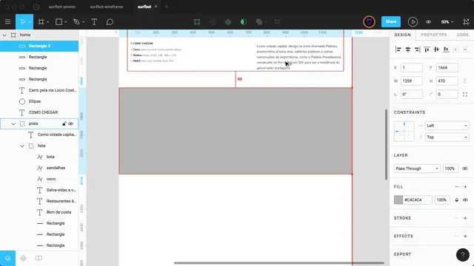This screenshot has height=266, width=474.
Task: Toggle layer visibility in Layer section
Action: [x=465, y=168]
